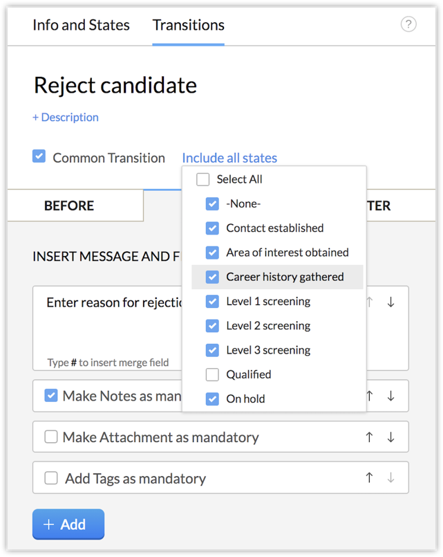Open the BEFORE tab
443x557 pixels.
point(69,206)
